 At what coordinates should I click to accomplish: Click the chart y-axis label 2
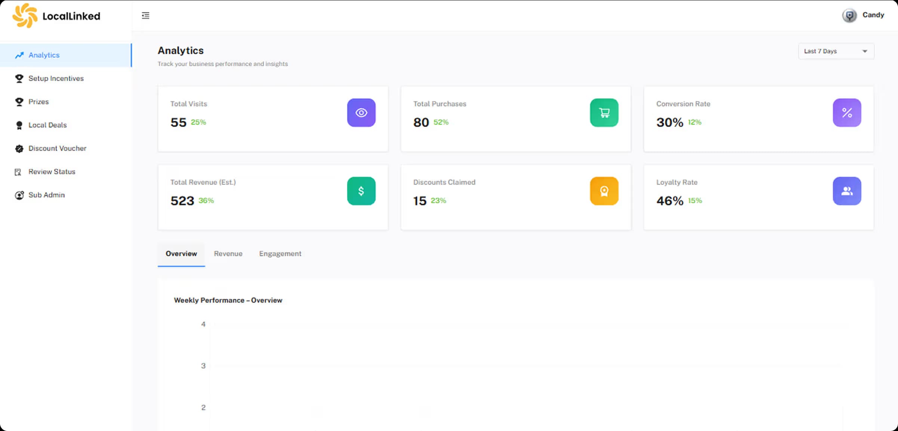pos(203,407)
